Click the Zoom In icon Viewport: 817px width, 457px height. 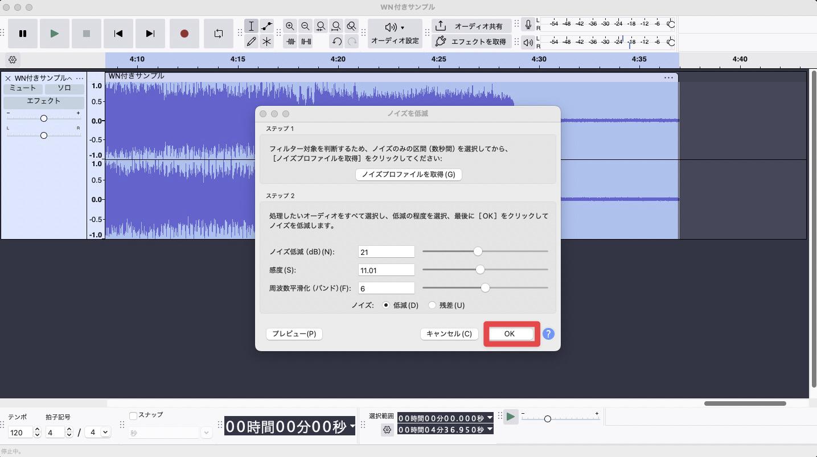click(290, 26)
